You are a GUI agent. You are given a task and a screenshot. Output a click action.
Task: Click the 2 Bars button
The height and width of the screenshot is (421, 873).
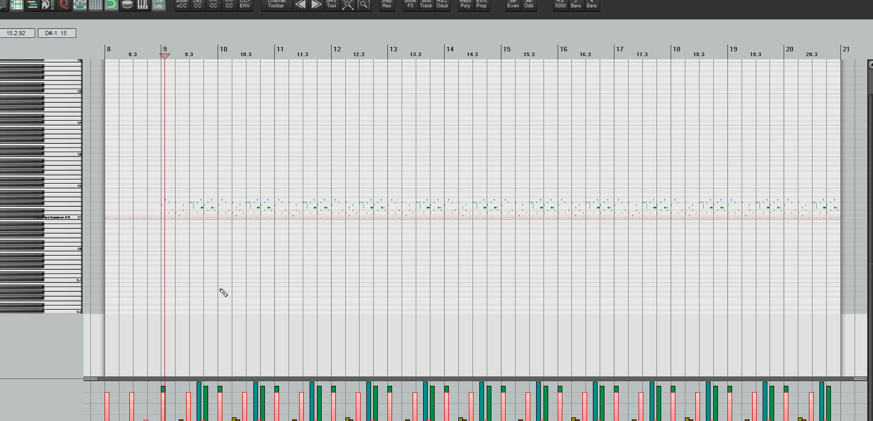[576, 5]
